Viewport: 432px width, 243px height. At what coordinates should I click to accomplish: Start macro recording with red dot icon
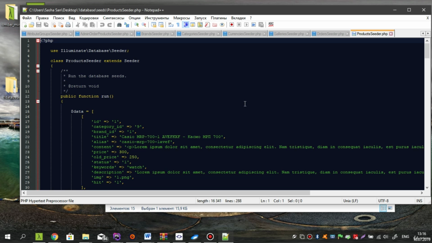click(x=232, y=25)
